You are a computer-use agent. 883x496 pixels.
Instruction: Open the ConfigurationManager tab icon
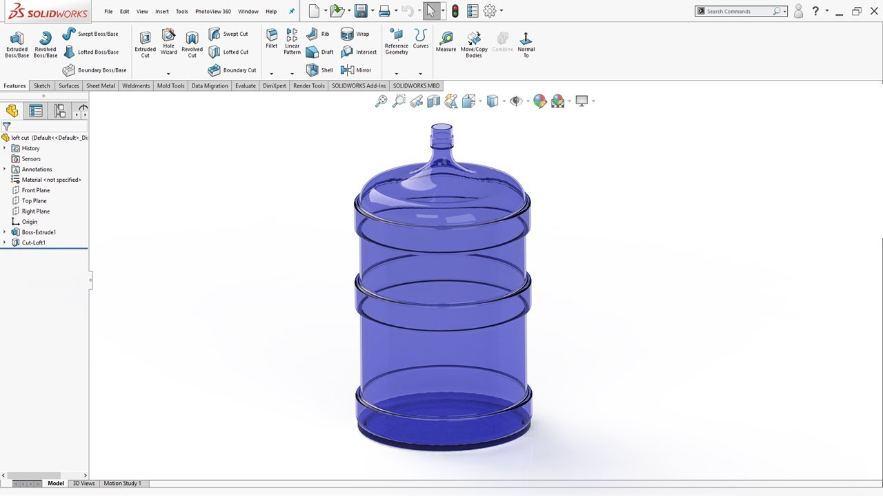click(60, 111)
